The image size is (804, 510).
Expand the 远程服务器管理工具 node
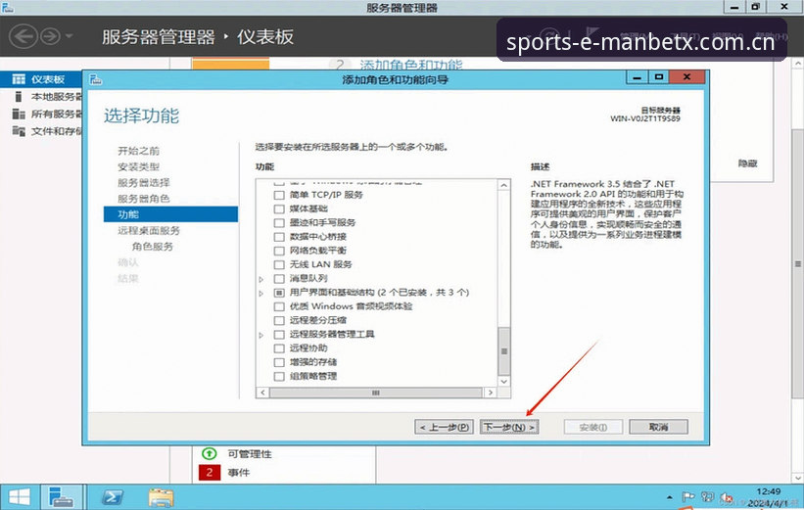pos(261,335)
